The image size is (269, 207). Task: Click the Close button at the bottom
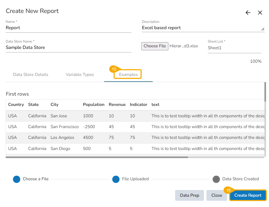pos(217,195)
